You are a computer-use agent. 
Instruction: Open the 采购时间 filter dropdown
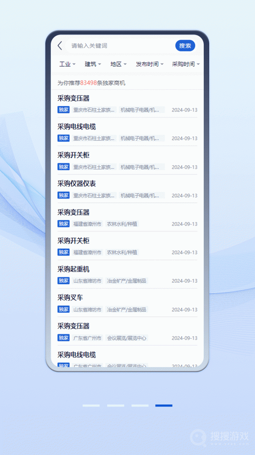(186, 64)
